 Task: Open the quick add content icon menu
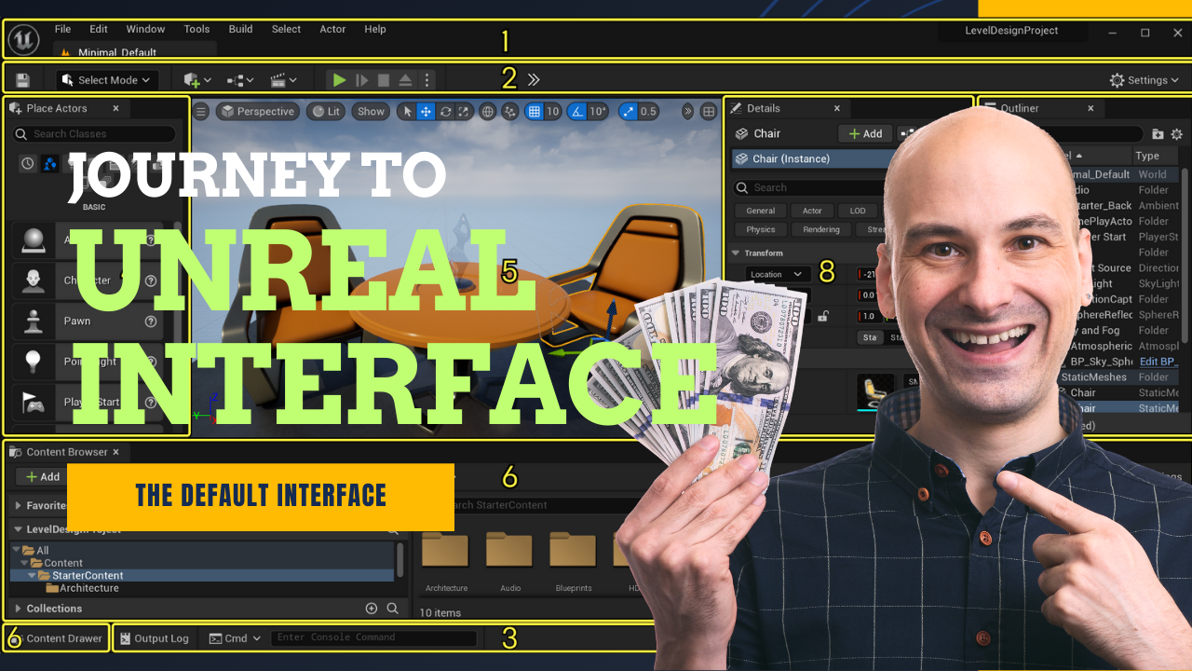coord(197,80)
